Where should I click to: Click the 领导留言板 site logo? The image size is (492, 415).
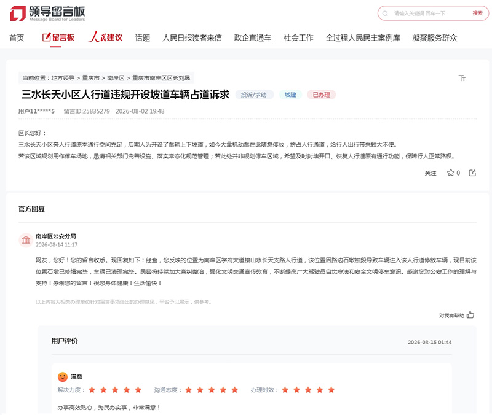click(x=47, y=14)
